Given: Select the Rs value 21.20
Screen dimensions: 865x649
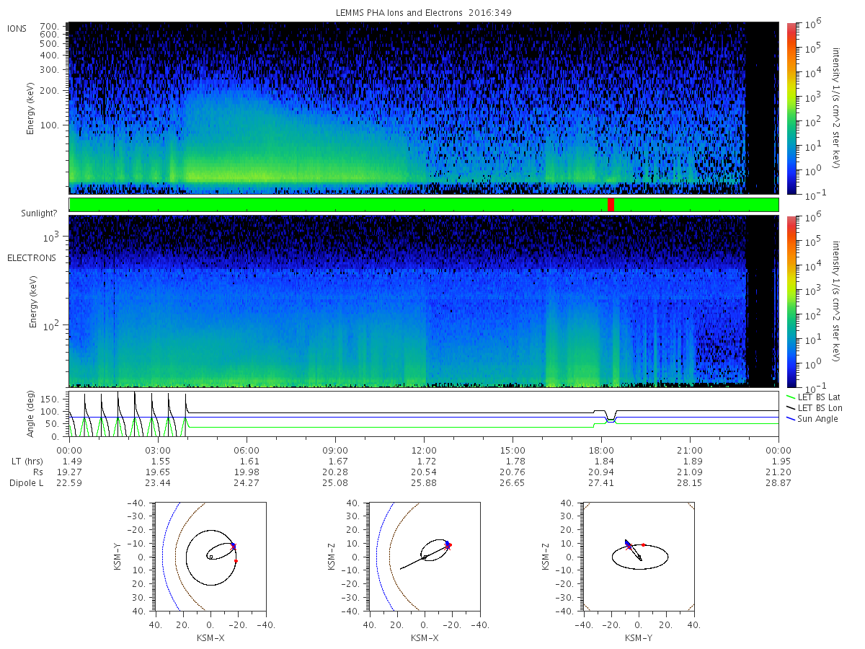Looking at the screenshot, I should pos(778,472).
